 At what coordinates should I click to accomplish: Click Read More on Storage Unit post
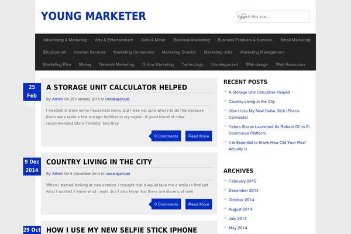198,136
